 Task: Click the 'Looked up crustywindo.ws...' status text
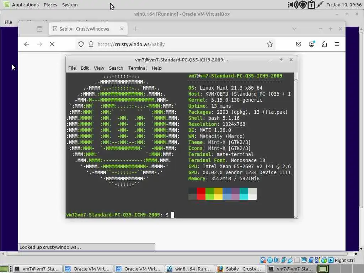pyautogui.click(x=50, y=247)
